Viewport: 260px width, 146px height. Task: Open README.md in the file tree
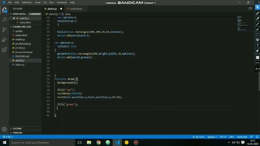click(22, 56)
